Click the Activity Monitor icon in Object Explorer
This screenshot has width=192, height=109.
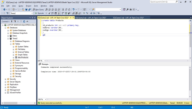pyautogui.click(x=27, y=21)
